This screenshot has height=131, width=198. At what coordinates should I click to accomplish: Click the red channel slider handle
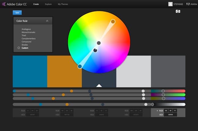tap(163, 91)
